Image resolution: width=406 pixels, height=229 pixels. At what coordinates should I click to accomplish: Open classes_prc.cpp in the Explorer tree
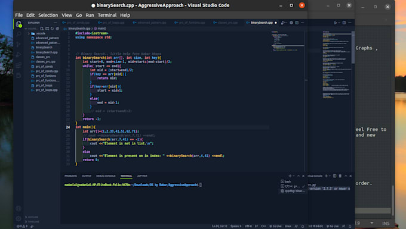(x=45, y=62)
